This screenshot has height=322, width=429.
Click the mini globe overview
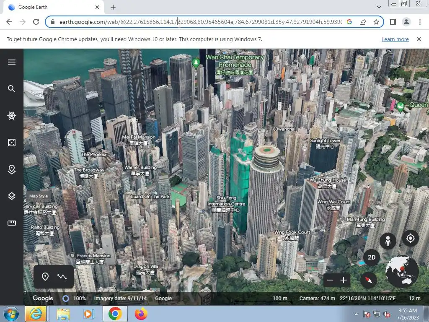[402, 271]
